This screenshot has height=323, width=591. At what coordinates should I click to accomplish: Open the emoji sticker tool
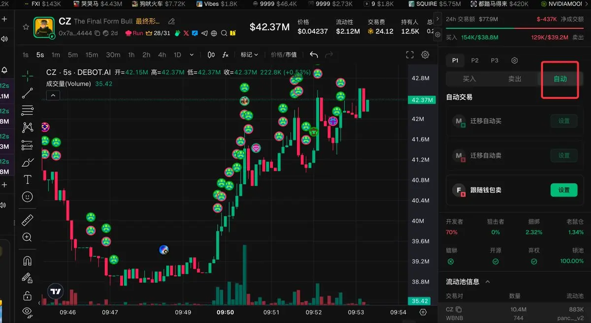pyautogui.click(x=28, y=197)
